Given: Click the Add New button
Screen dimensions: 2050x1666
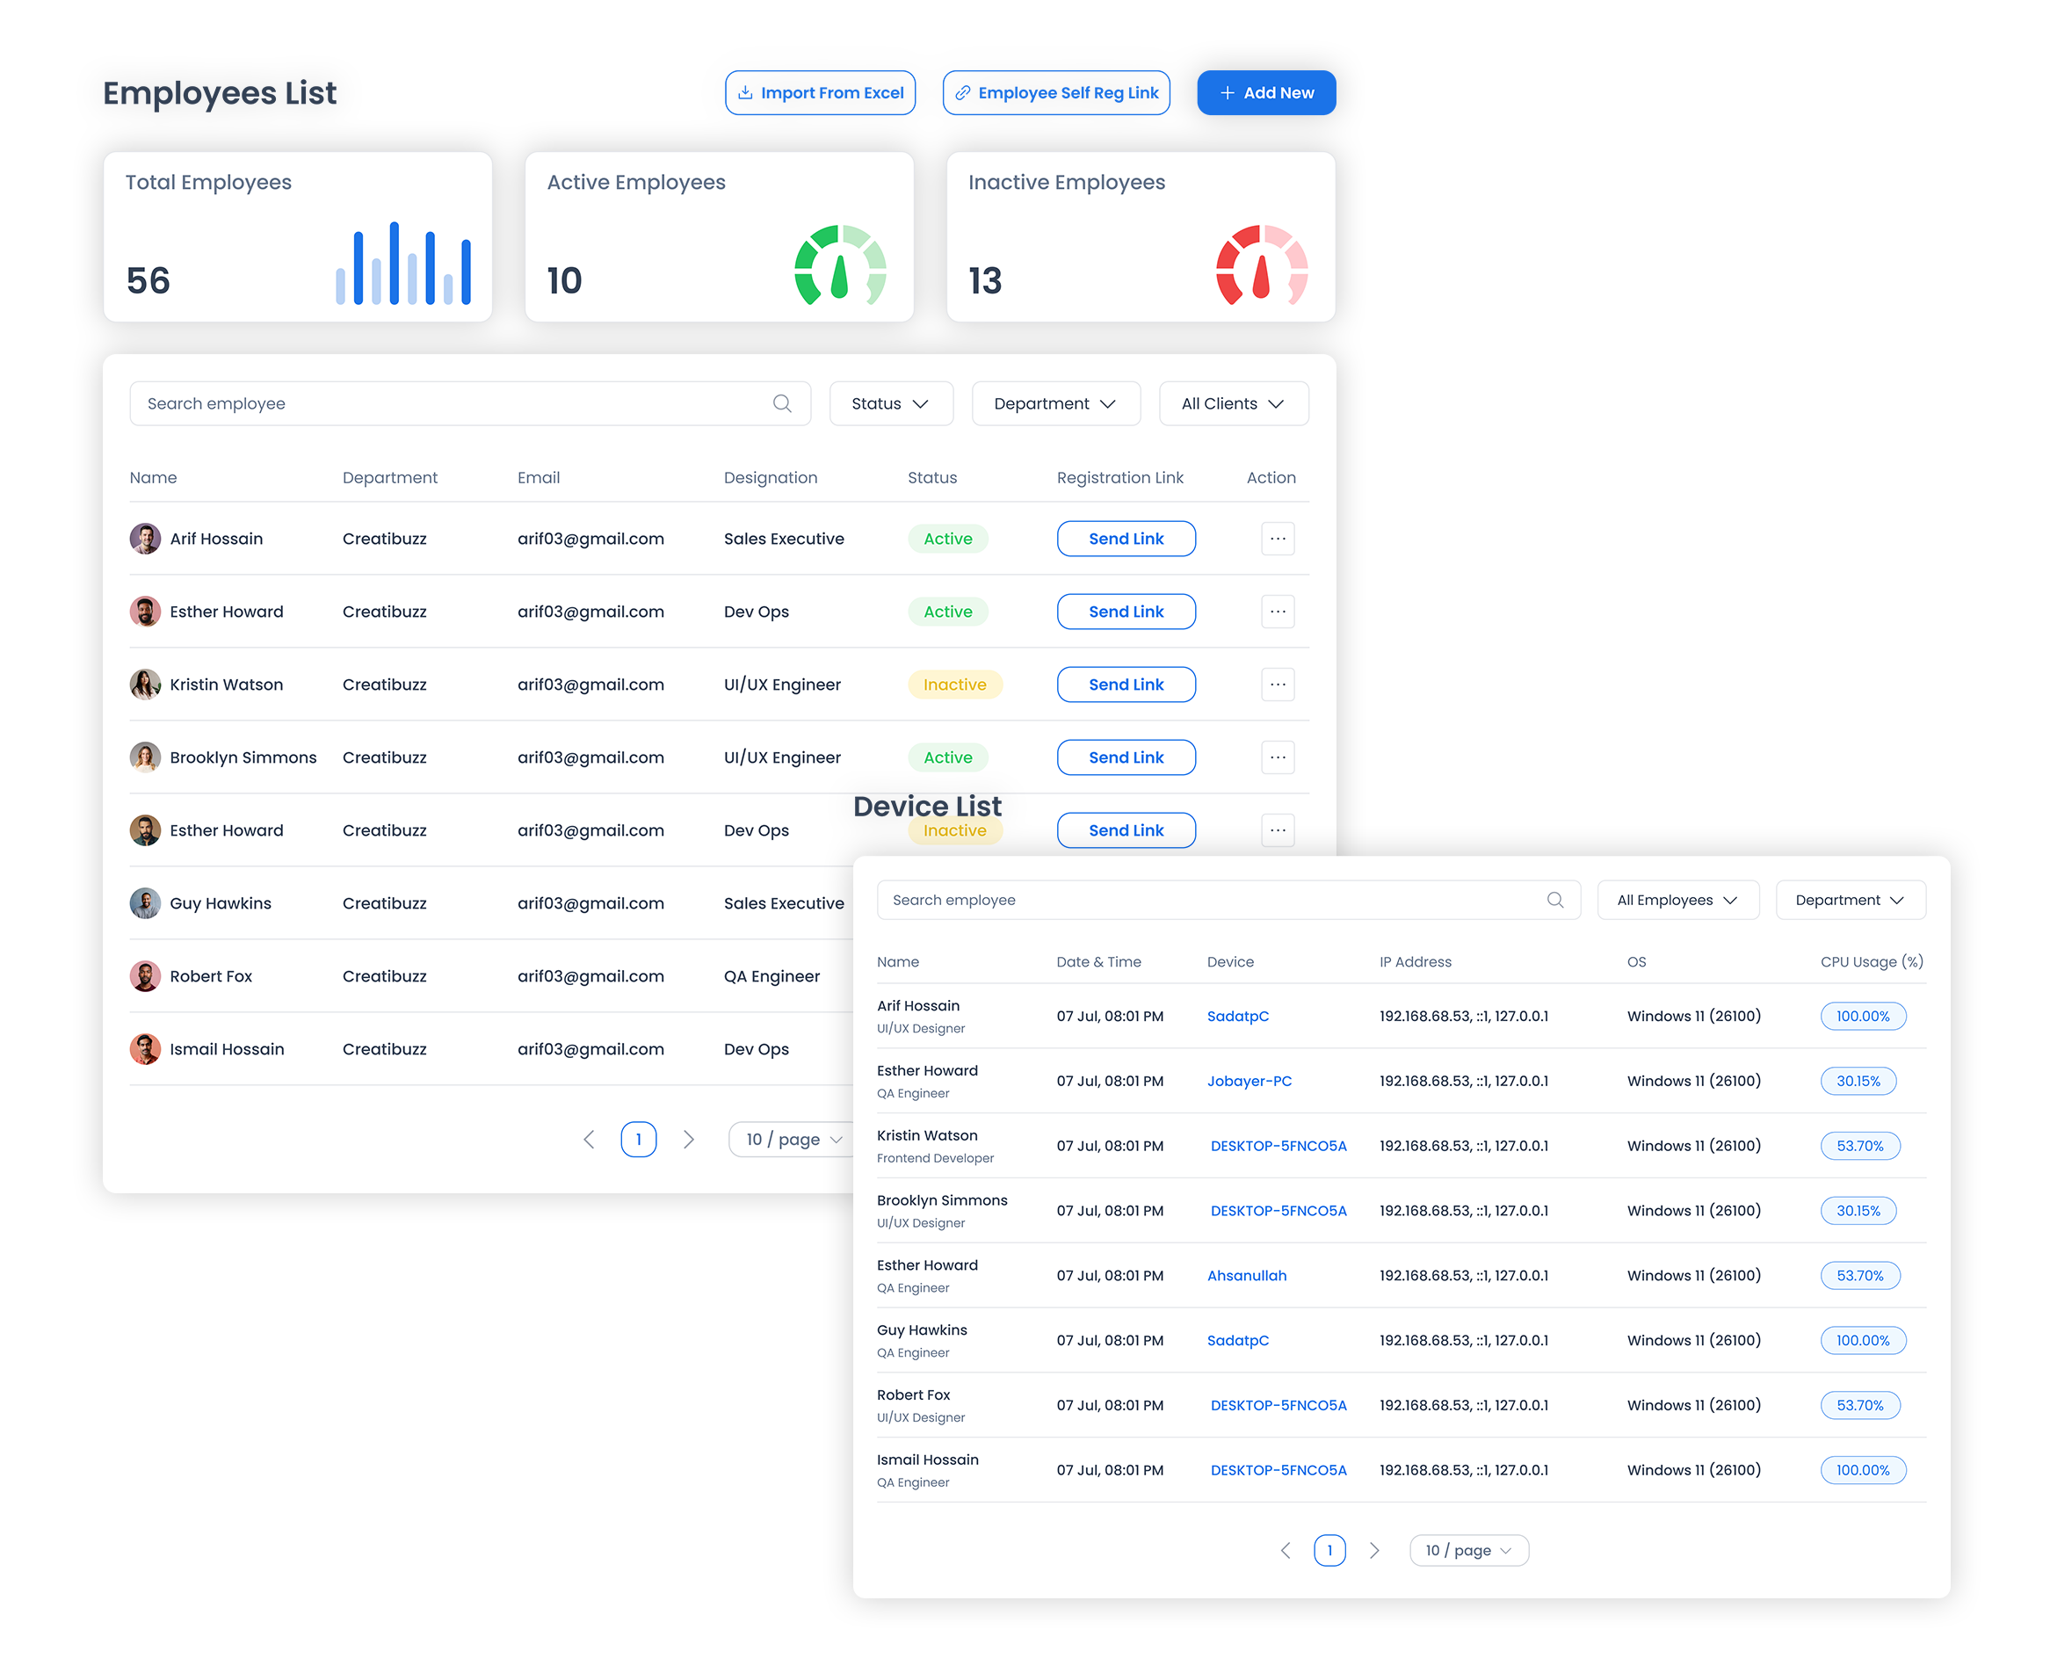Looking at the screenshot, I should 1266,93.
